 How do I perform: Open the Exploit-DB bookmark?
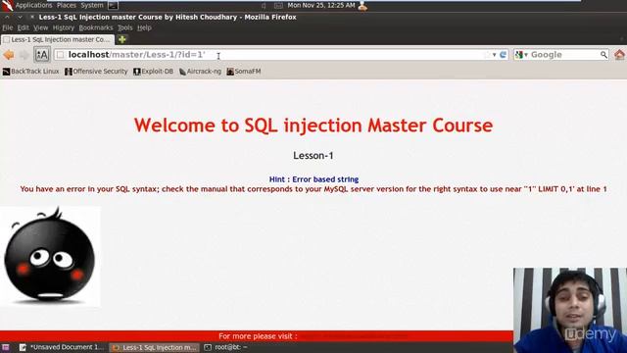tap(153, 72)
